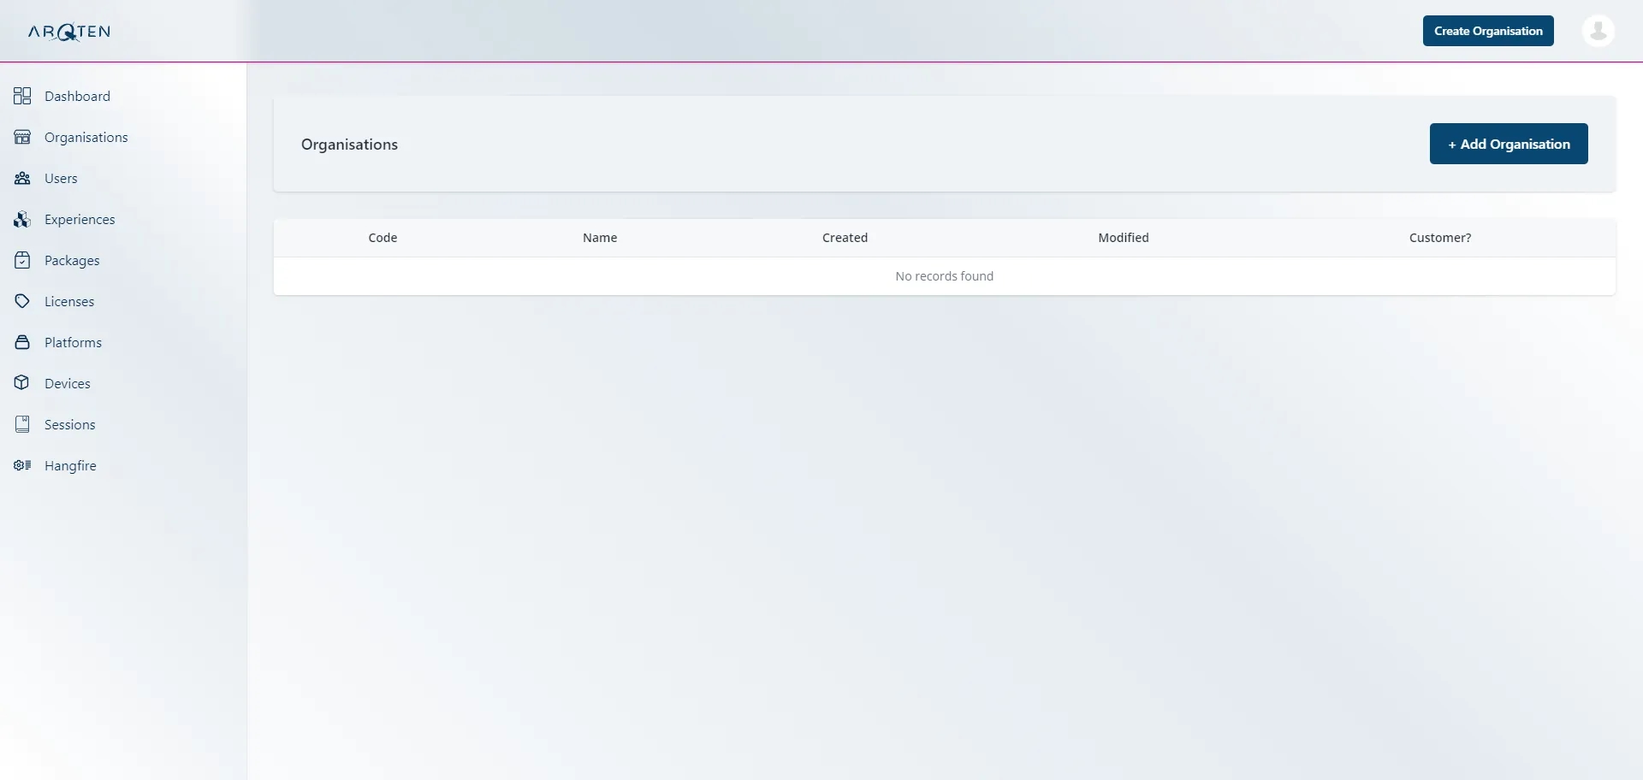Click the Platforms icon in sidebar
Screen dimensions: 1643x780
pyautogui.click(x=22, y=342)
